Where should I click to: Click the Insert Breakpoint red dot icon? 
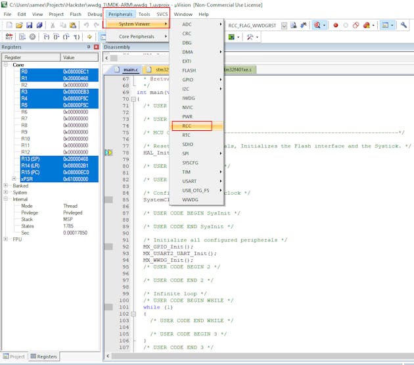click(x=336, y=25)
